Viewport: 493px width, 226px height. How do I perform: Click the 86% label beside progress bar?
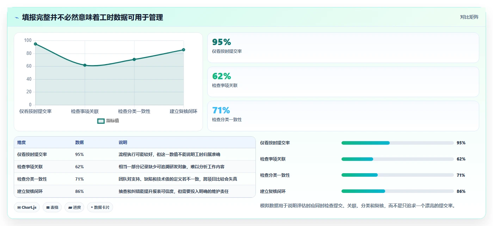click(461, 191)
